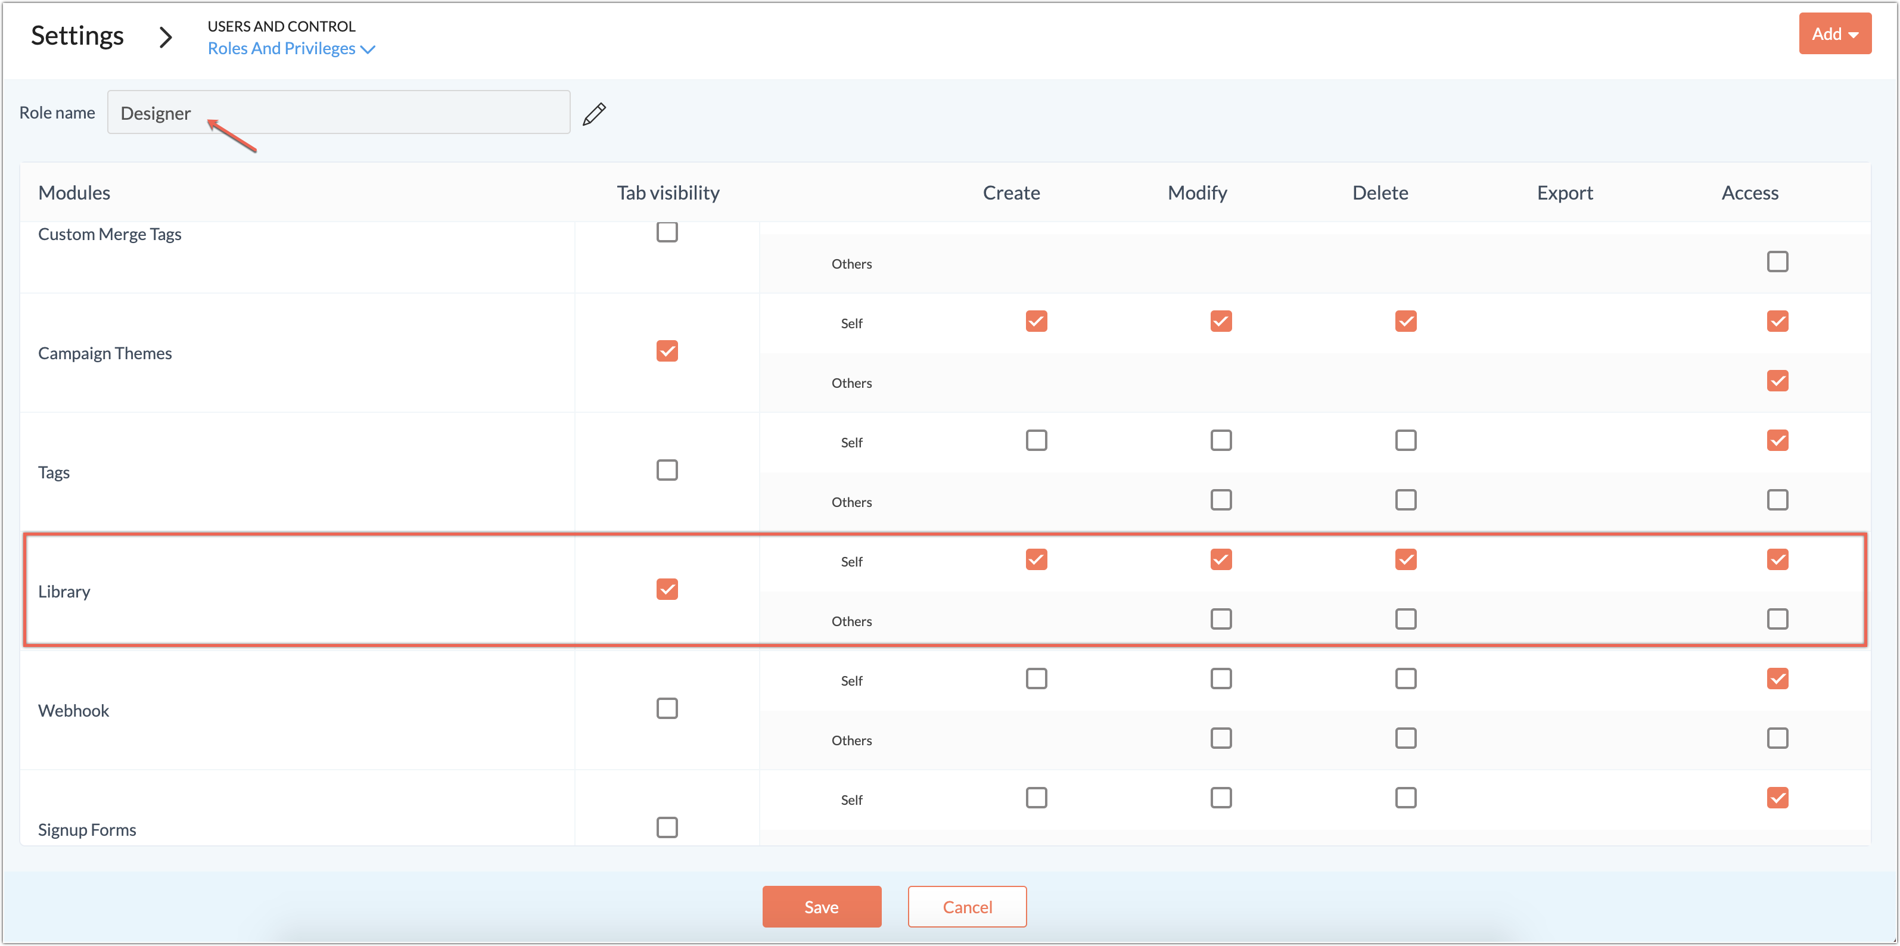
Task: Enable Tags tab visibility checkbox
Action: [x=667, y=469]
